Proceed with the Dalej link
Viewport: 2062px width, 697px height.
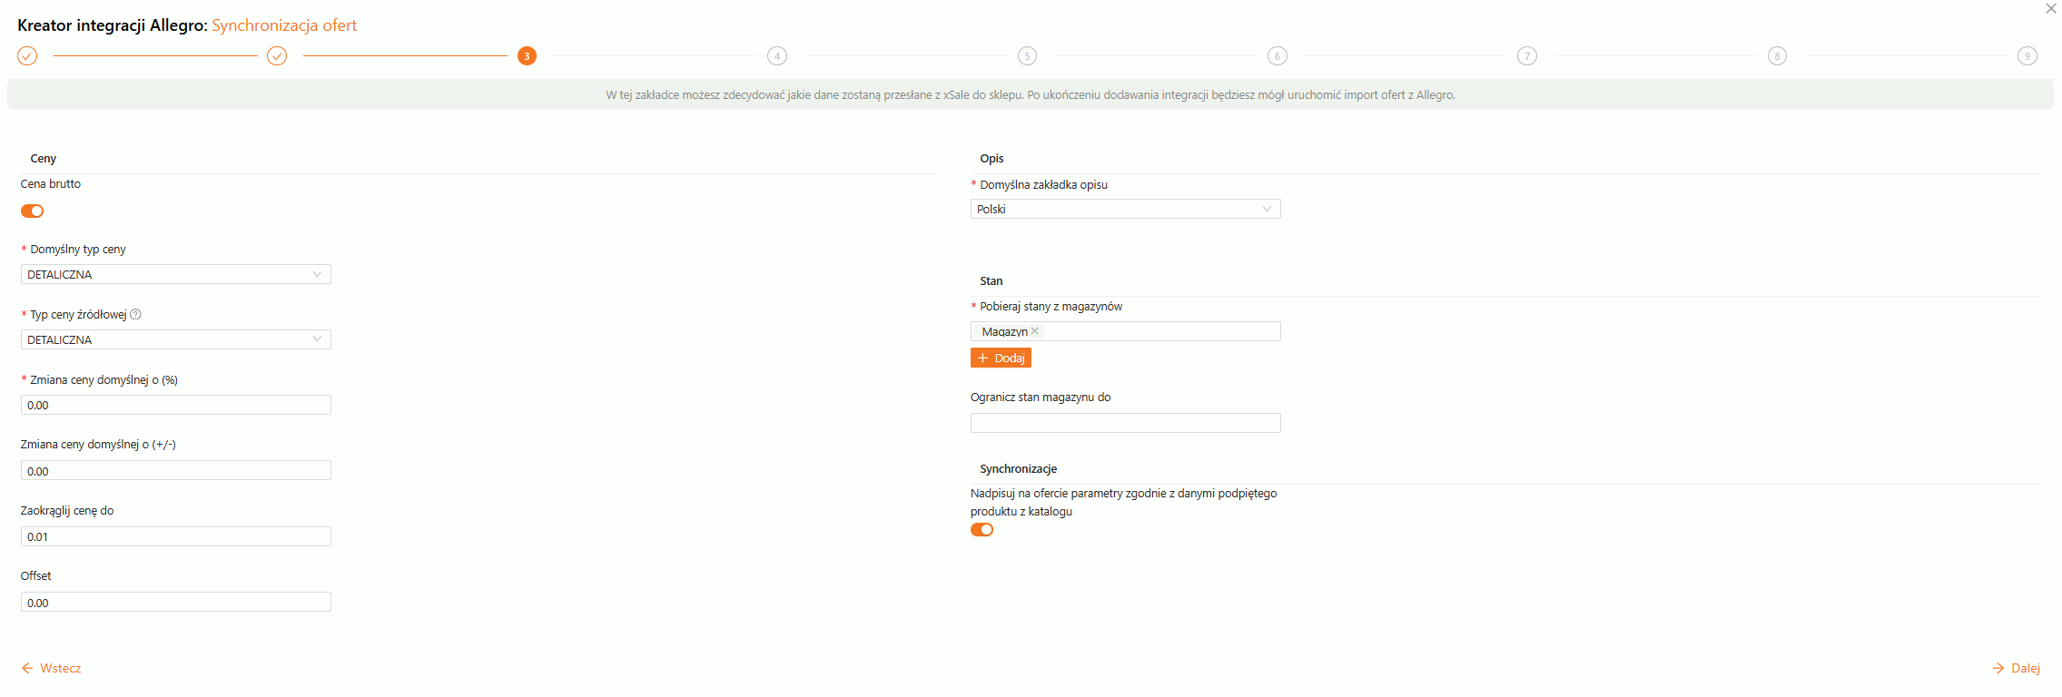2017,668
